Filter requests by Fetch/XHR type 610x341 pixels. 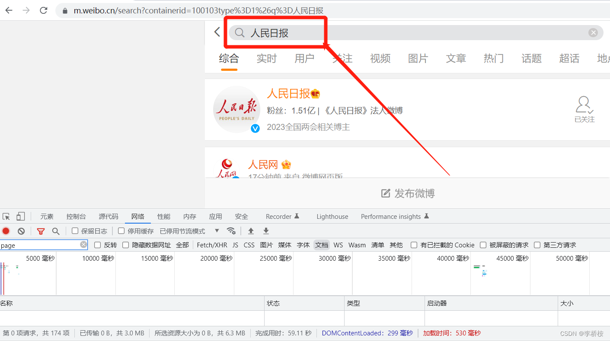pos(212,245)
